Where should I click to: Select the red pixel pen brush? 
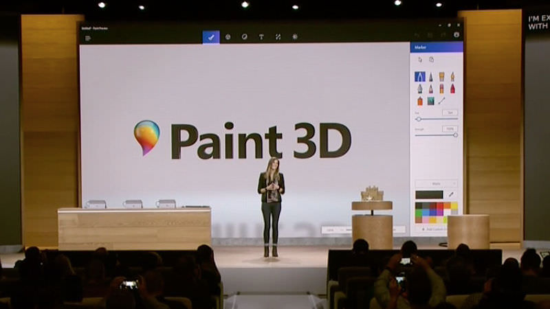(452, 89)
